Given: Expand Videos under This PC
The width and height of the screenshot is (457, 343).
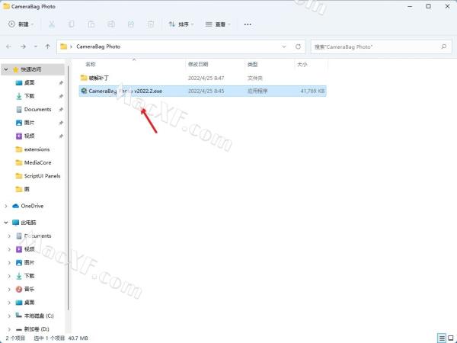Looking at the screenshot, I should point(9,249).
